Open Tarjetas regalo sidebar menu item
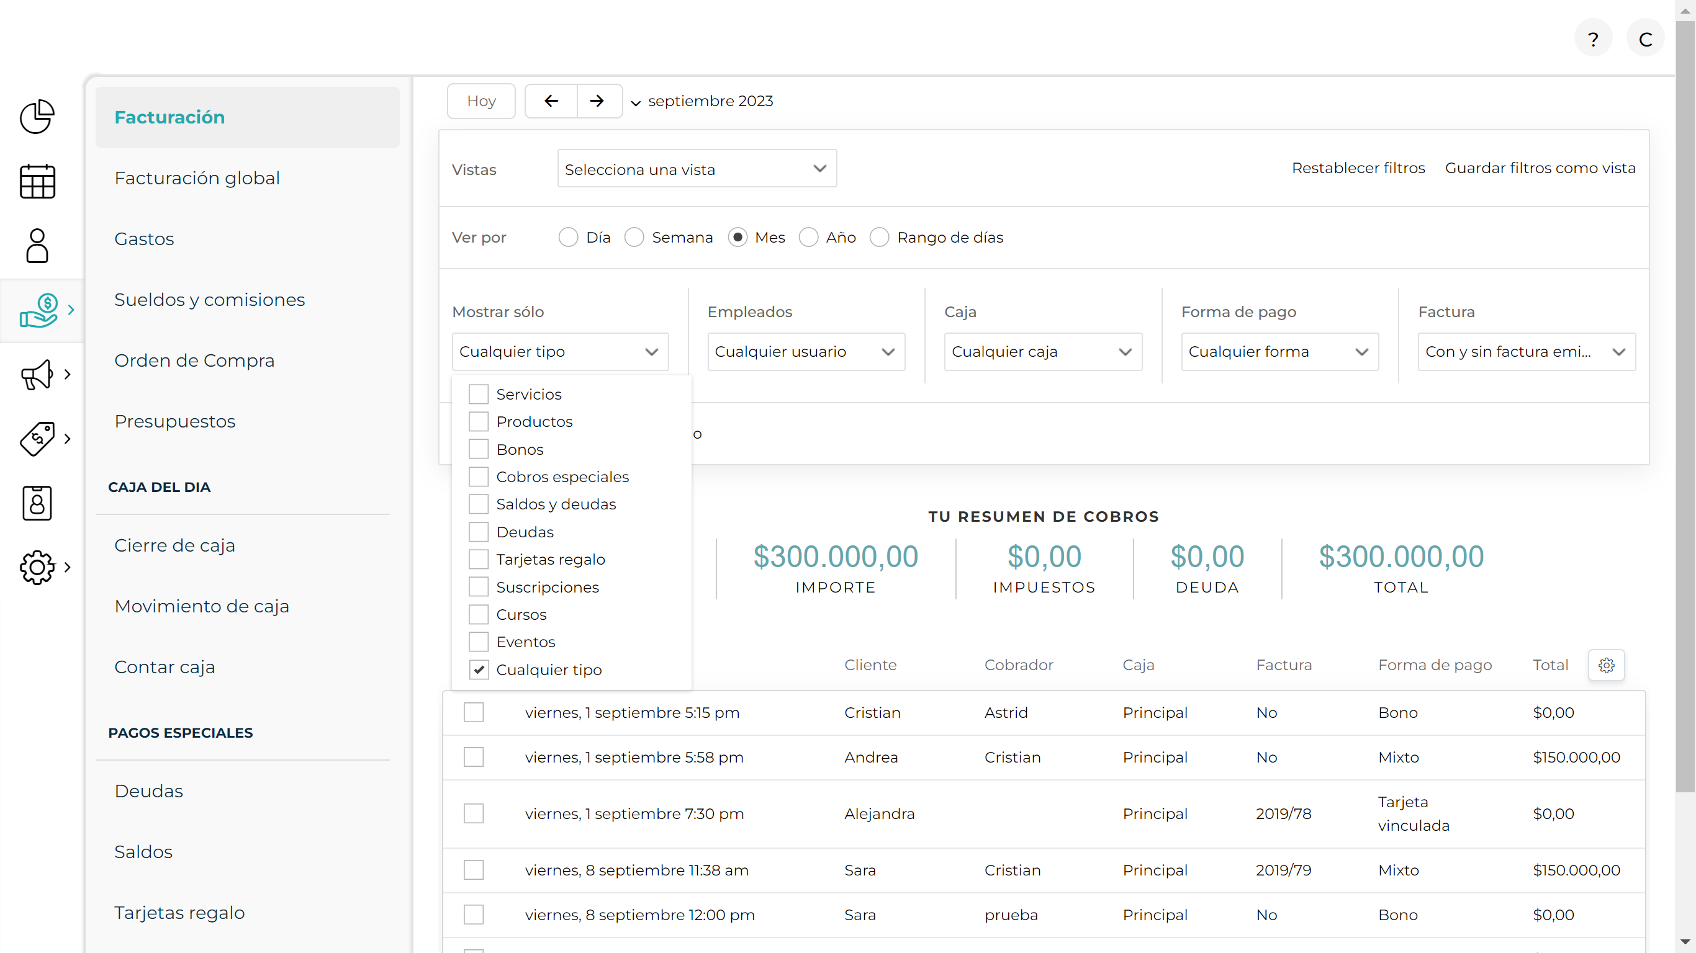The height and width of the screenshot is (953, 1696). pos(179,913)
